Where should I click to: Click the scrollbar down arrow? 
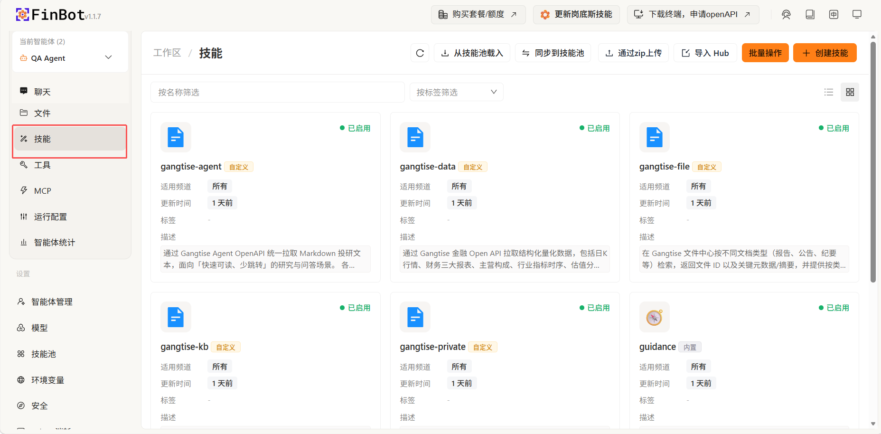click(x=873, y=424)
